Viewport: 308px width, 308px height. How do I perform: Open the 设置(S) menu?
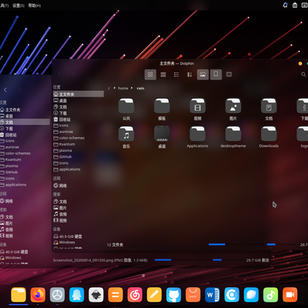[18, 5]
